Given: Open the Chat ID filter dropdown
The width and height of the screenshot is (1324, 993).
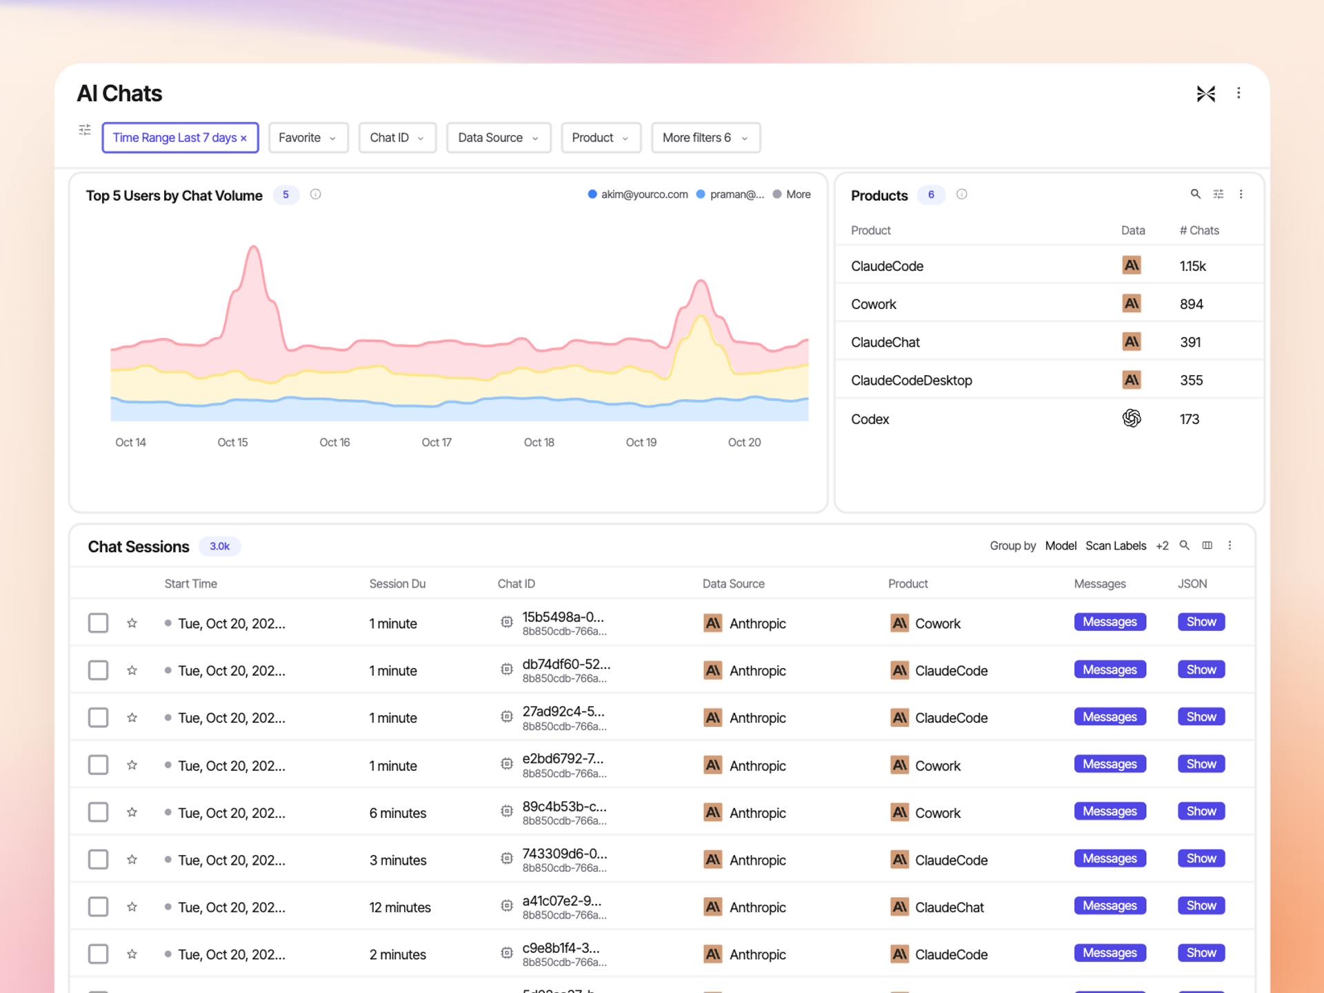Looking at the screenshot, I should [x=397, y=138].
